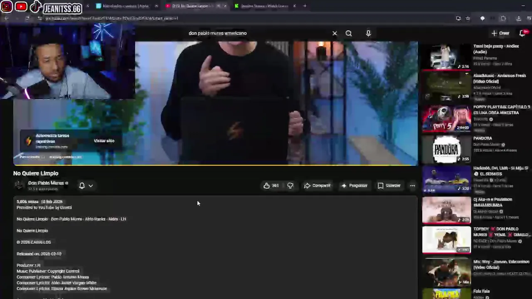Screen dimensions: 532x299
Task: Open Dj Aka-m #MUAMBUMBA video thumbnail
Action: click(x=446, y=211)
